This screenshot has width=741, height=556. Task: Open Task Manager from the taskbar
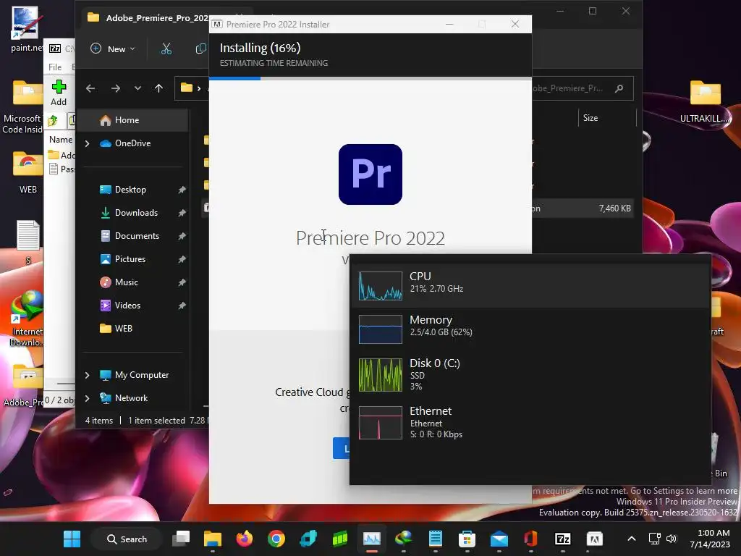coord(371,539)
